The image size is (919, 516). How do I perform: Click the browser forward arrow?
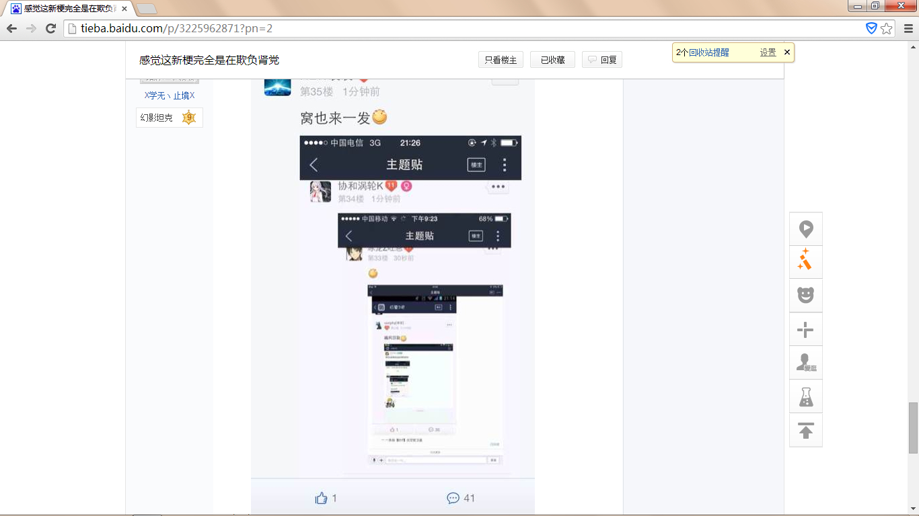click(x=31, y=28)
